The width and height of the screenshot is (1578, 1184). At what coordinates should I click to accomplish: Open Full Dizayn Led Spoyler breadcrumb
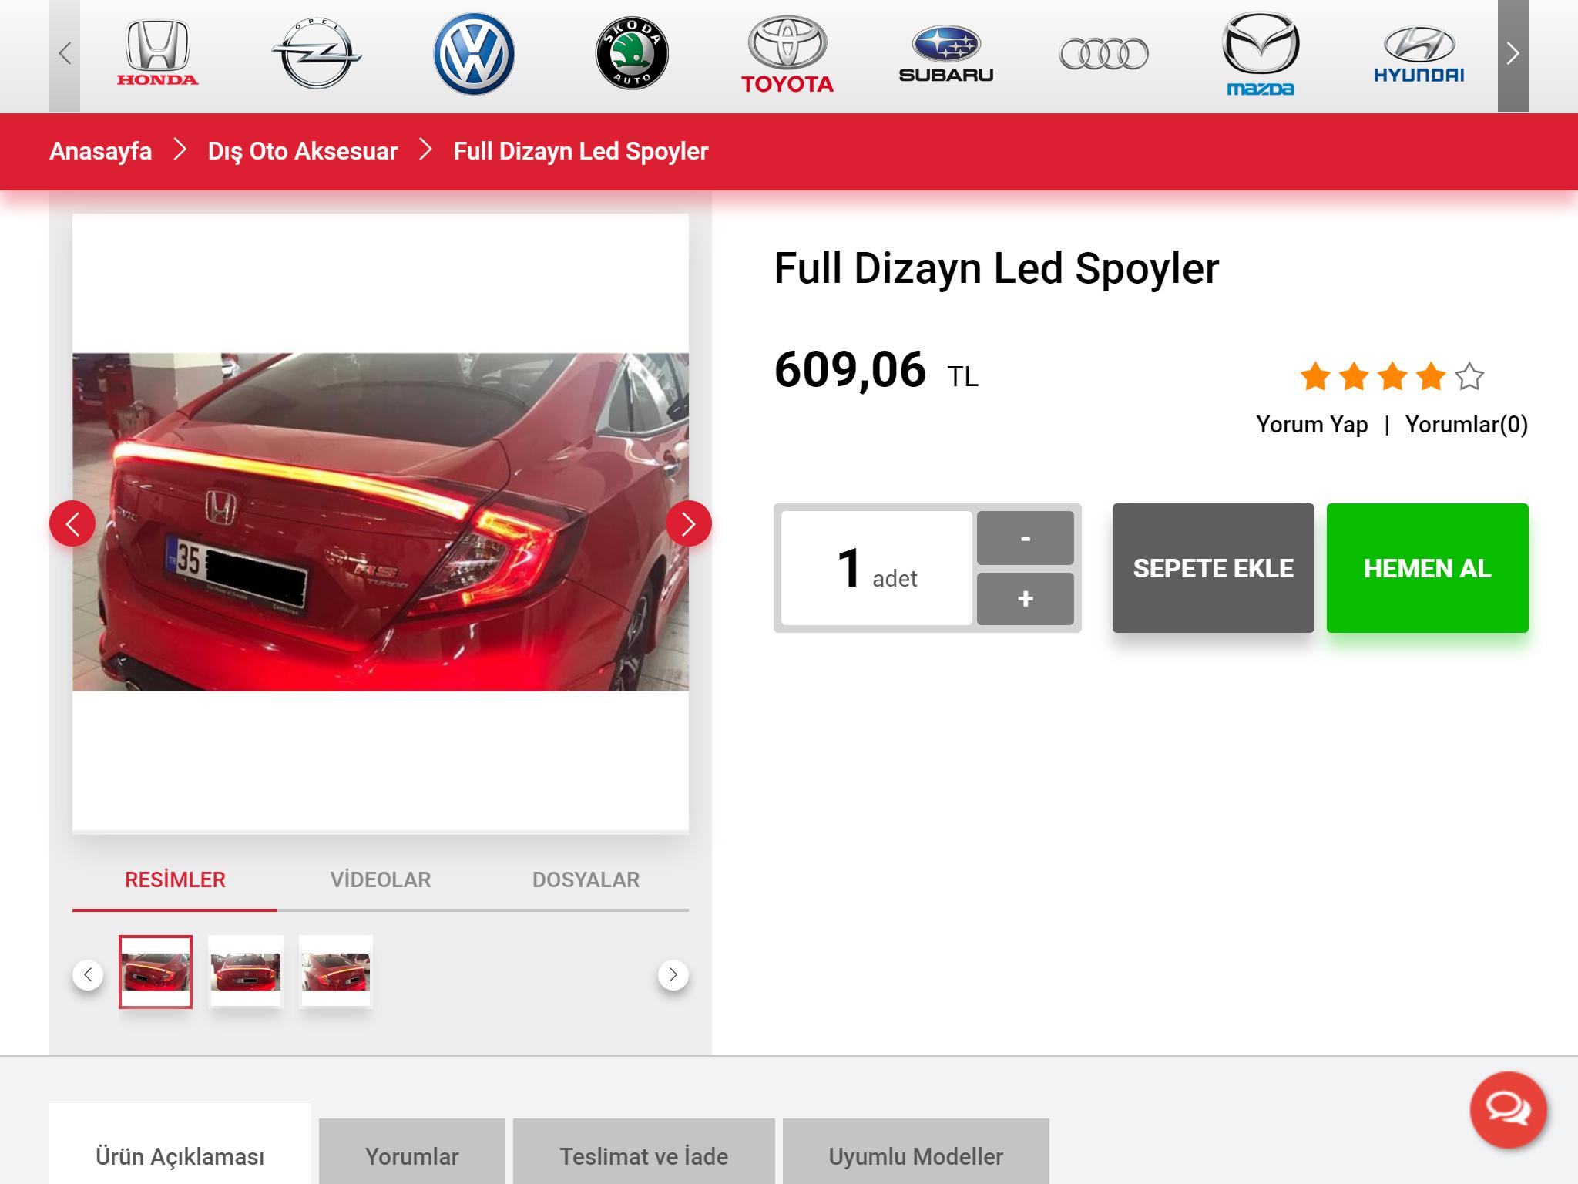[580, 151]
